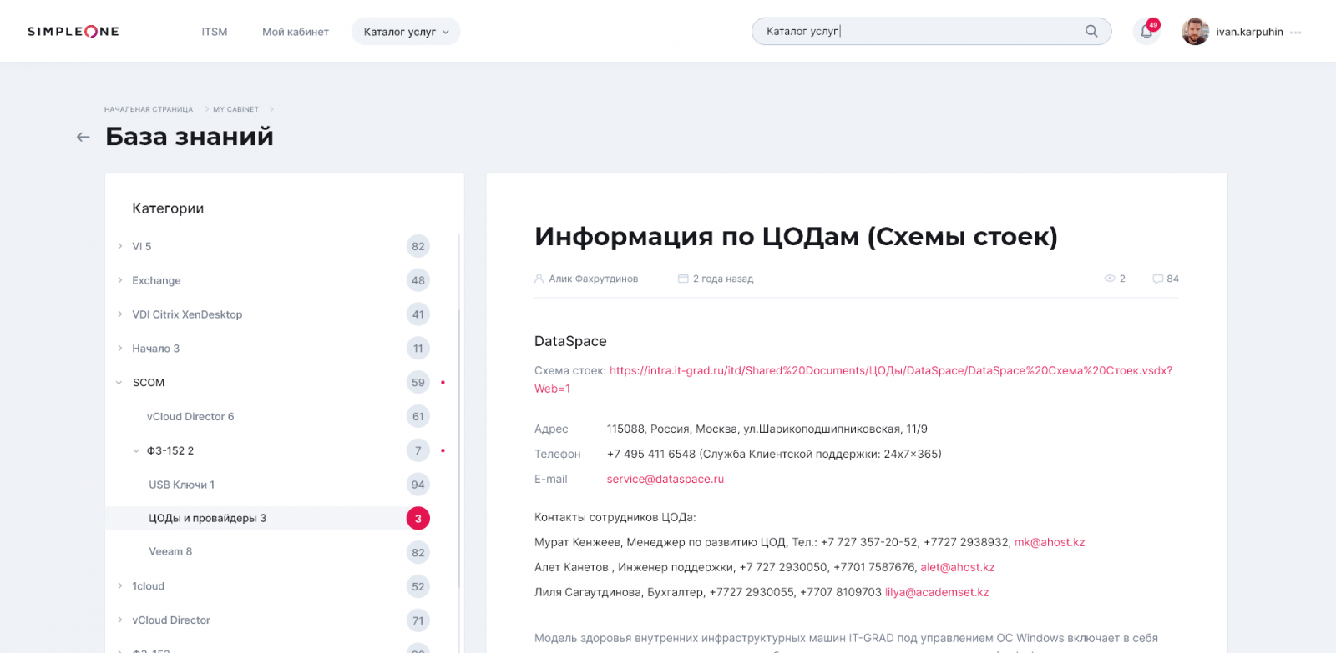Screen dimensions: 1336x653
Task: Expand the 1cloud category
Action: [x=119, y=586]
